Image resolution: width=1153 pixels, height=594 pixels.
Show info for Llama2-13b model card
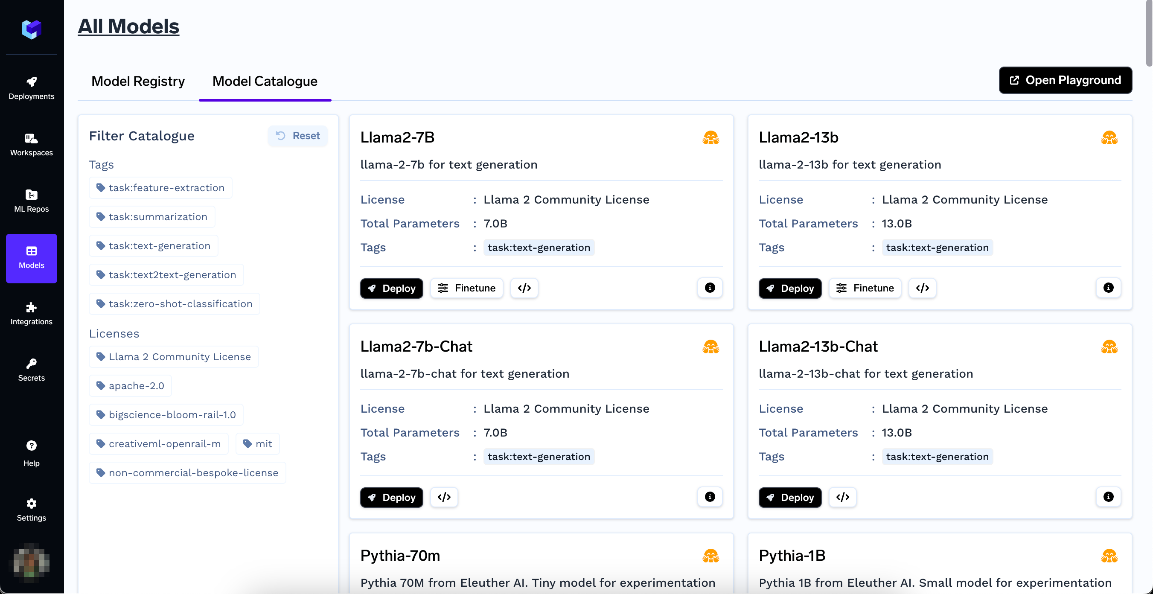1108,288
